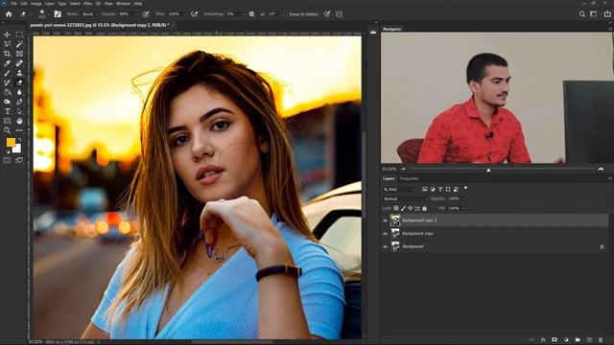Select the Crop tool
Image resolution: width=614 pixels, height=345 pixels.
(x=7, y=54)
